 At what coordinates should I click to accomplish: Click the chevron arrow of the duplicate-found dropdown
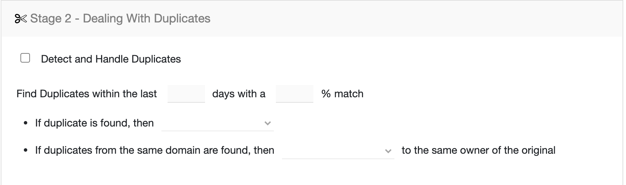(268, 123)
